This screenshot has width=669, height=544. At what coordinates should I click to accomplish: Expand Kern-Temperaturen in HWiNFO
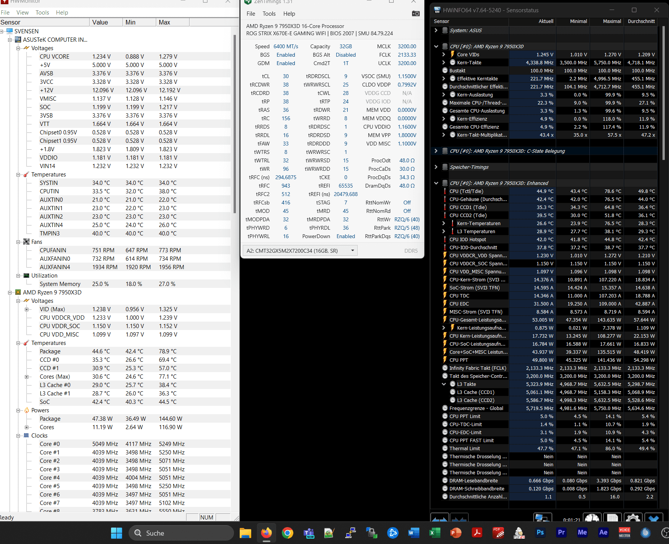point(443,223)
